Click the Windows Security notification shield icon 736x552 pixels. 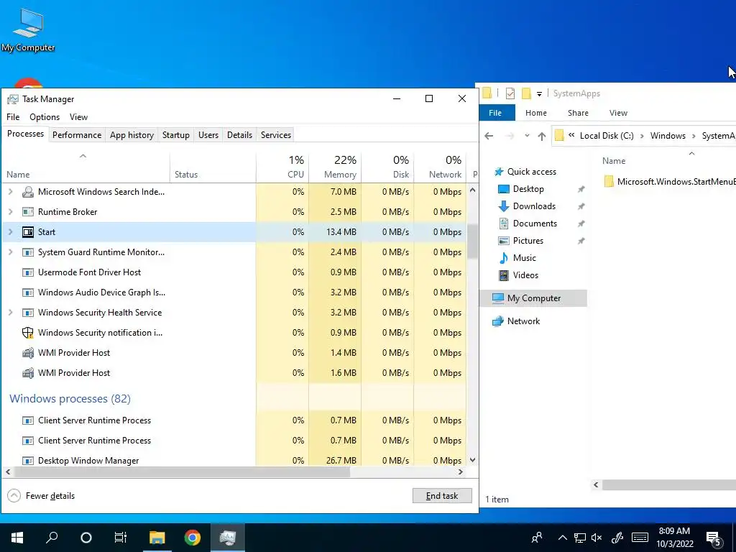[28, 333]
